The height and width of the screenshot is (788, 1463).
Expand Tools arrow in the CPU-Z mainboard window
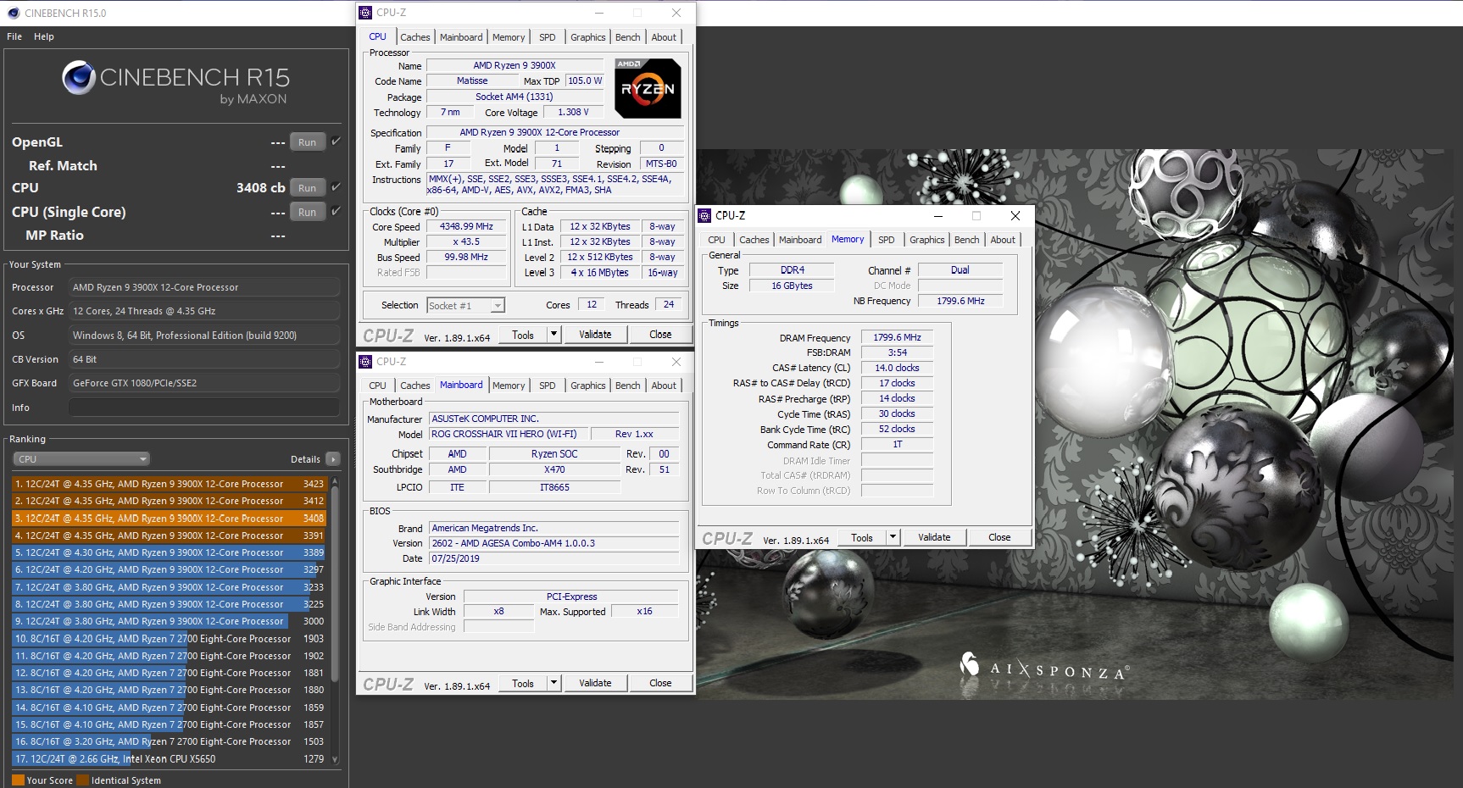click(553, 683)
